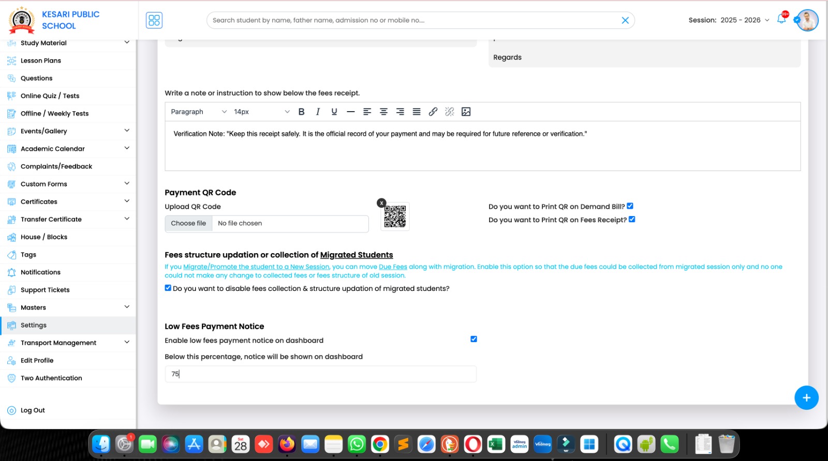Open House / Blocks in sidebar

tap(68, 237)
